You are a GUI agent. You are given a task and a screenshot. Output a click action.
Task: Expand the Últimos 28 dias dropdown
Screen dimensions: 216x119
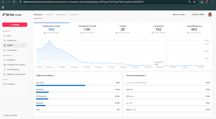point(180,14)
